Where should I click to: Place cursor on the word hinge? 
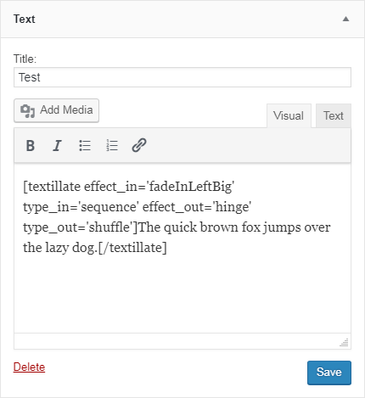click(232, 207)
